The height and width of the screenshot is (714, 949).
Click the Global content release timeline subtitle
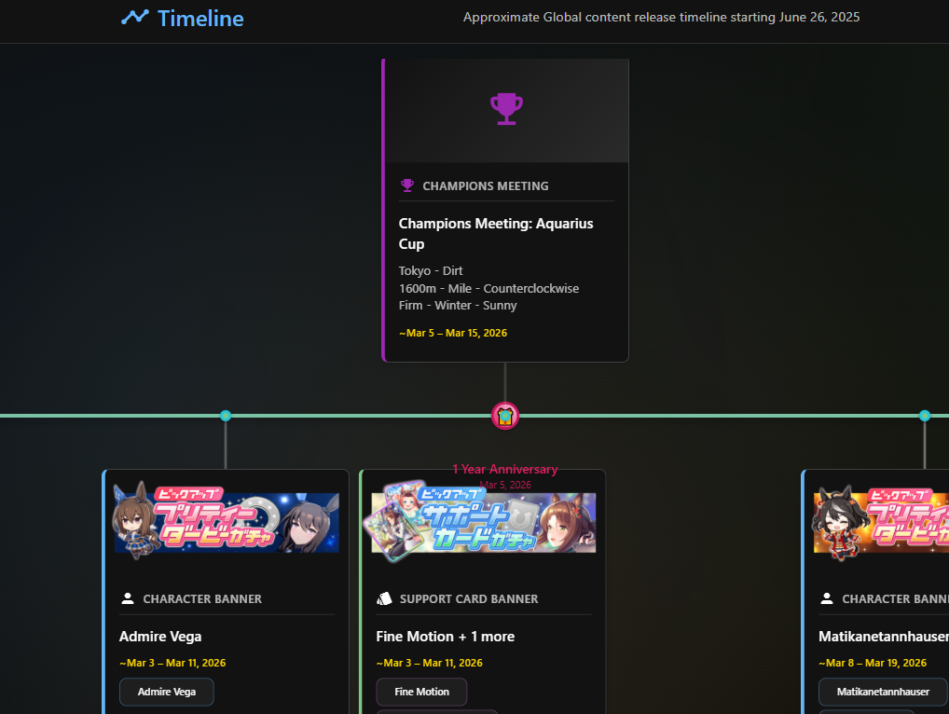click(x=661, y=17)
